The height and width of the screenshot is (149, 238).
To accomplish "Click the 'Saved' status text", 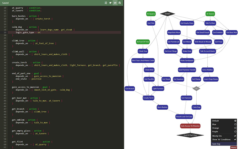I will pyautogui.click(x=5, y=3).
